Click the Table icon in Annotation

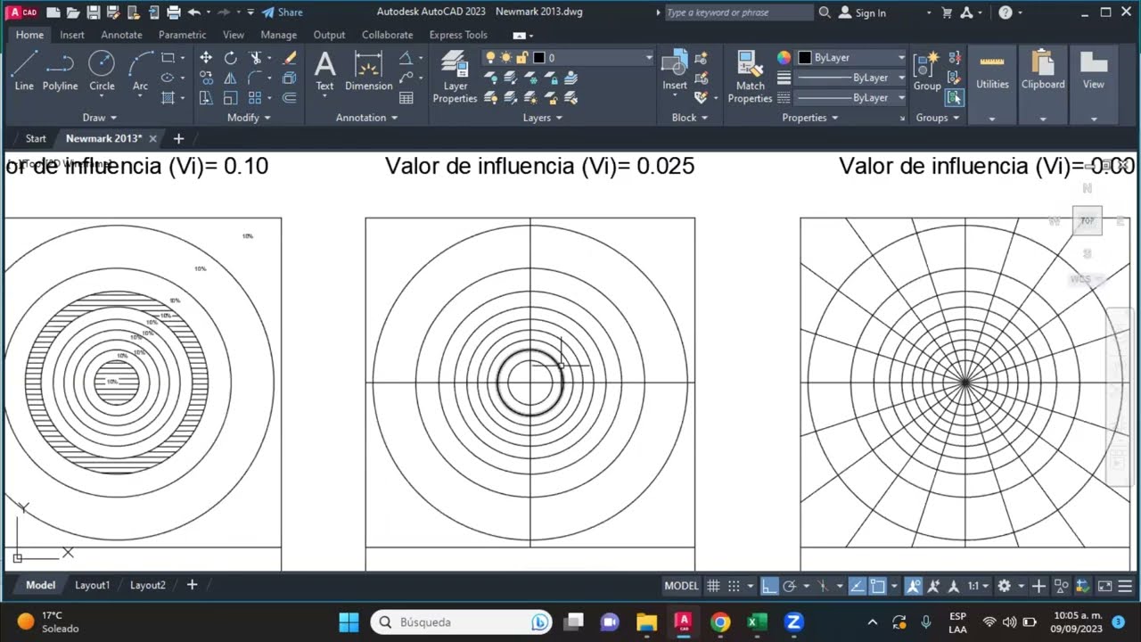(406, 98)
